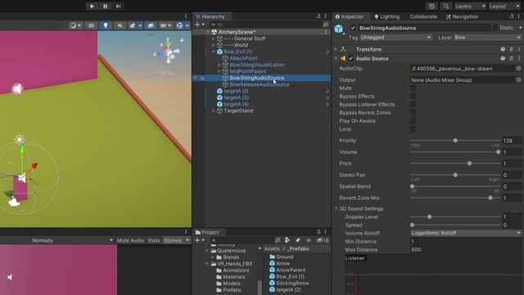
Task: Open the Transform component help icon
Action: (503, 49)
